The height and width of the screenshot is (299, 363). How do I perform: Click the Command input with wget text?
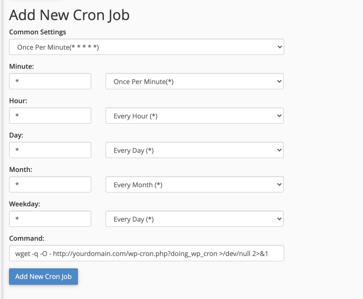point(146,253)
